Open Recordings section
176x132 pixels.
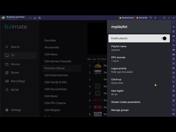coord(20,81)
